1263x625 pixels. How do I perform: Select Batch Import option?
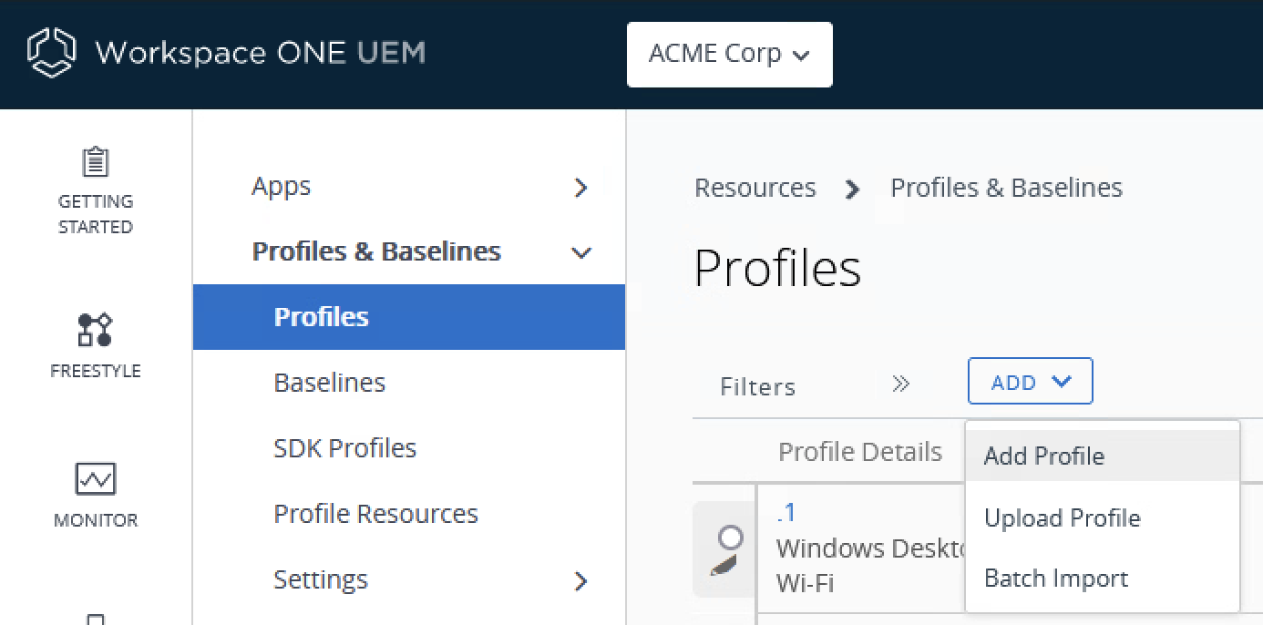point(1055,578)
